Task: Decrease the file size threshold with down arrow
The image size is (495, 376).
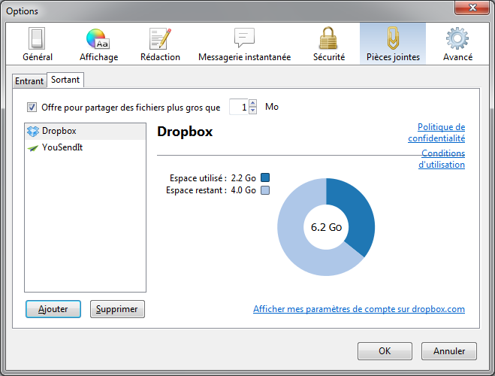Action: click(252, 111)
